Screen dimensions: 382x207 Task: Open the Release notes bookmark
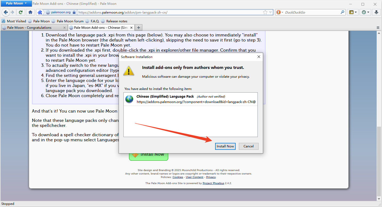click(x=116, y=21)
